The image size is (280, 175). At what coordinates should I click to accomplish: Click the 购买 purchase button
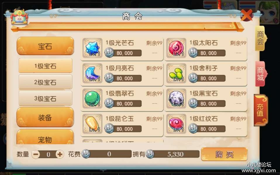[224, 154]
